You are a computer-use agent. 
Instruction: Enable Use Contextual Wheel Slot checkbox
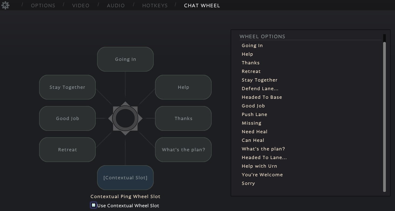tap(94, 205)
